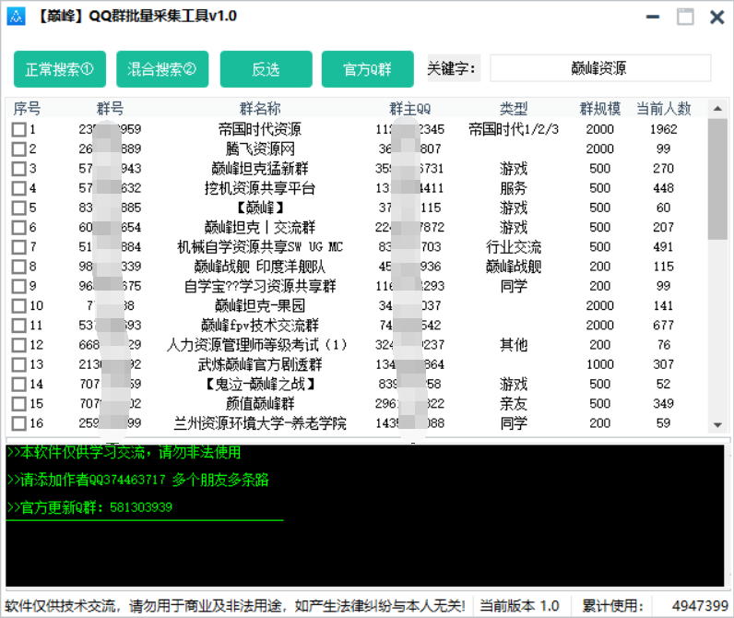Sort by 当前人数 column header
The image size is (734, 618).
coord(664,109)
